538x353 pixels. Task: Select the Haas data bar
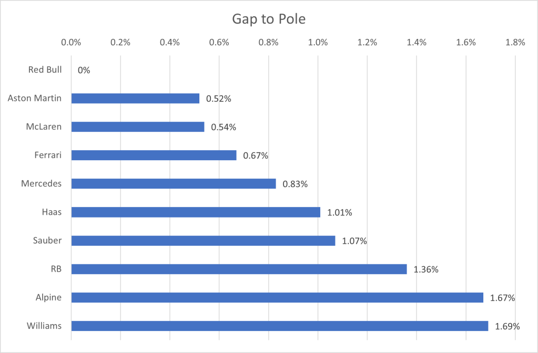point(196,212)
